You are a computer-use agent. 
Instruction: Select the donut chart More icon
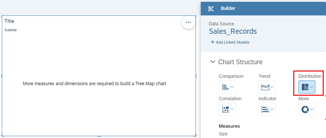305,109
